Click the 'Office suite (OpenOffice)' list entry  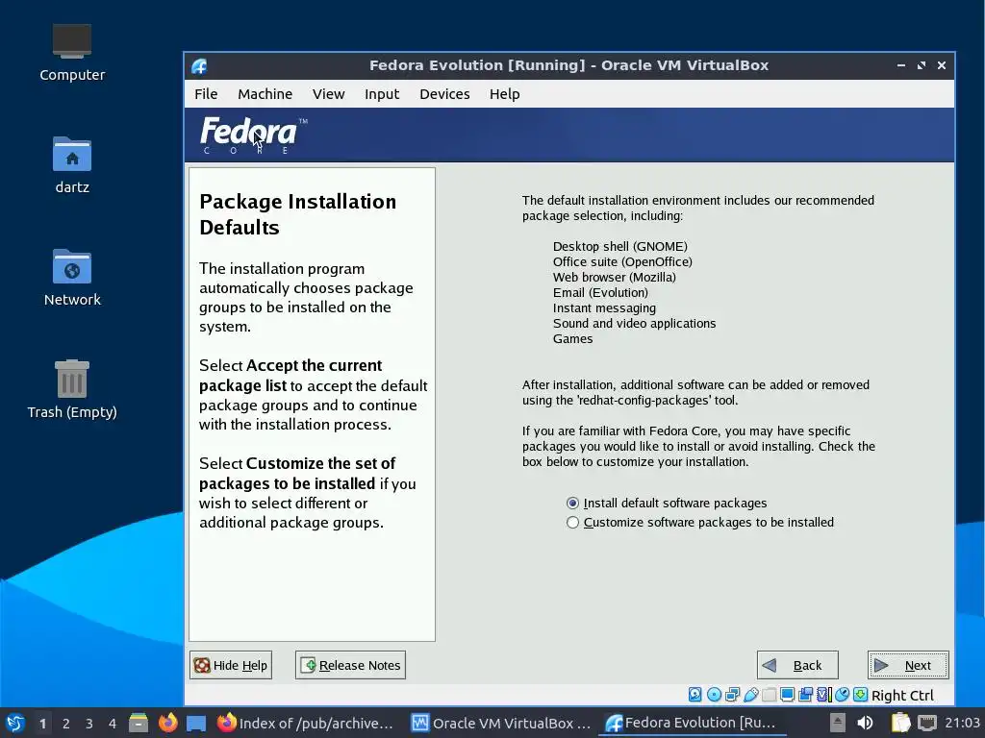pos(622,261)
